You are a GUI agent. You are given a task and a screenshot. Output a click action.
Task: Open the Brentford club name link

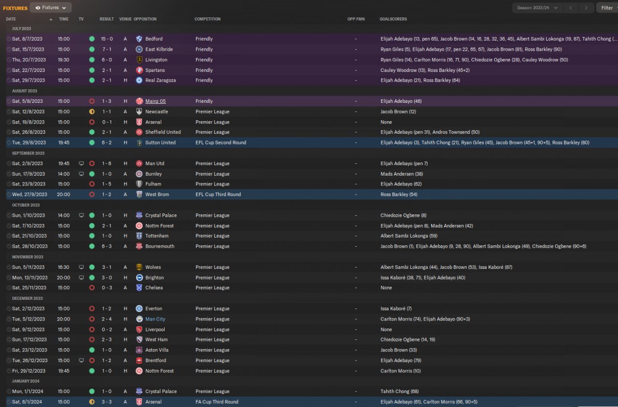pos(155,361)
